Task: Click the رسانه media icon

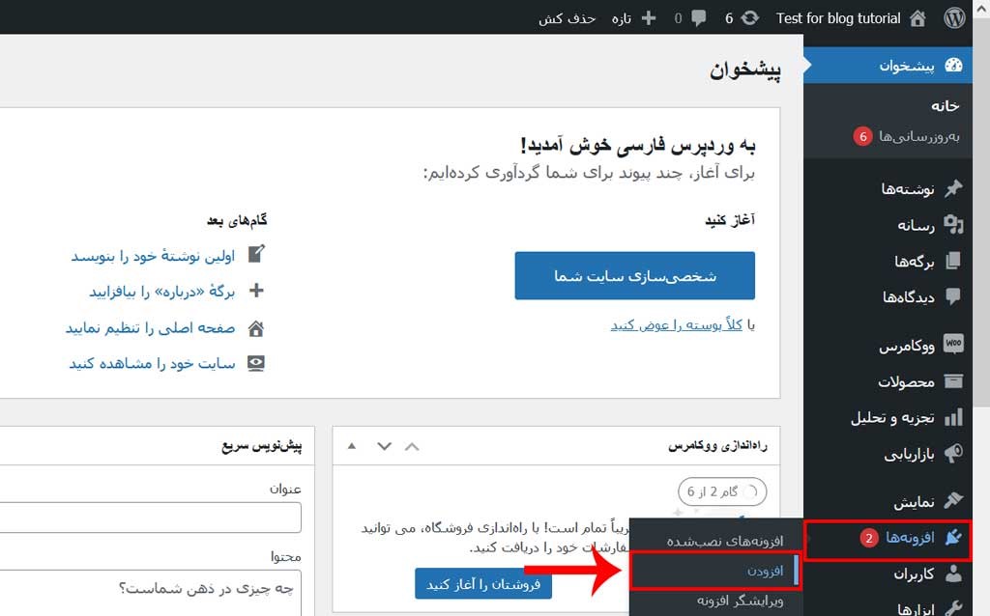Action: point(953,224)
